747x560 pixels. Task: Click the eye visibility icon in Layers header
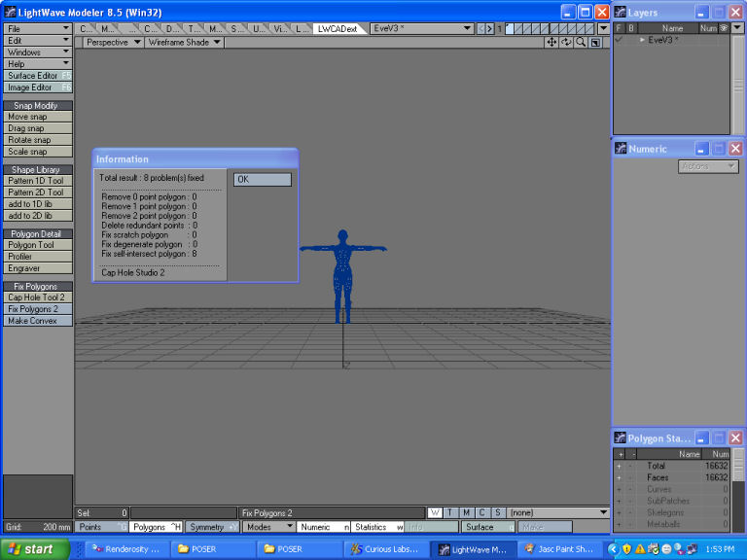[723, 28]
